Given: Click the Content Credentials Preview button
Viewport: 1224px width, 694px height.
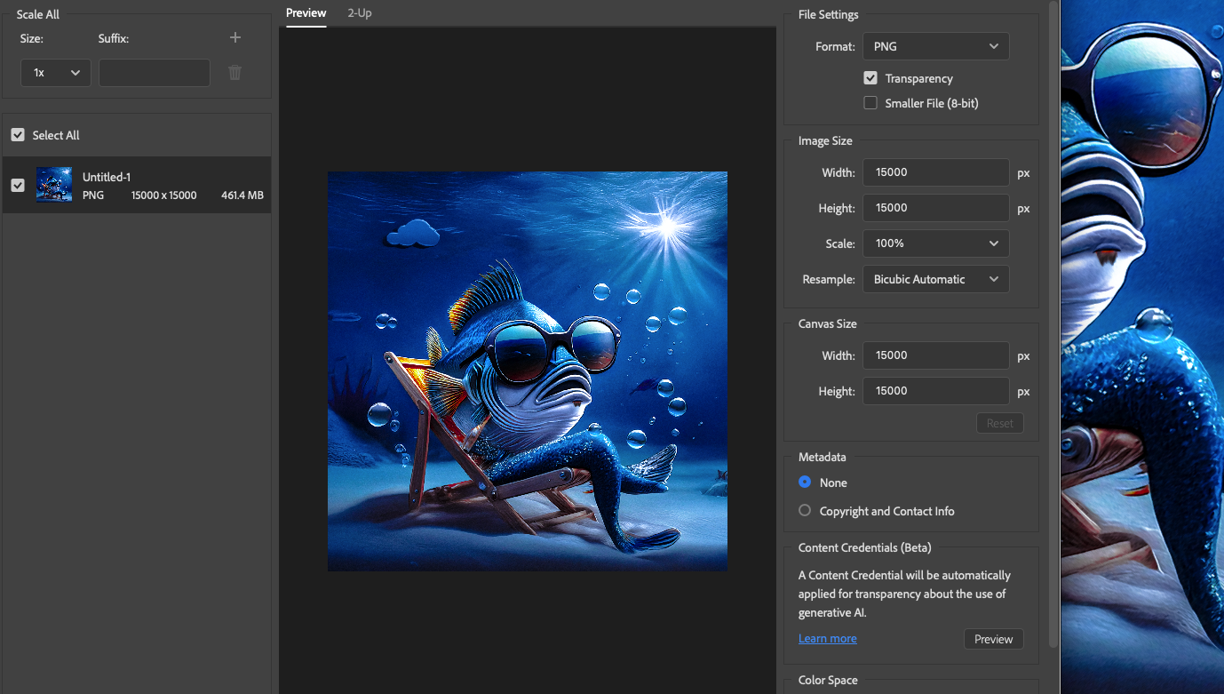Looking at the screenshot, I should coord(993,639).
